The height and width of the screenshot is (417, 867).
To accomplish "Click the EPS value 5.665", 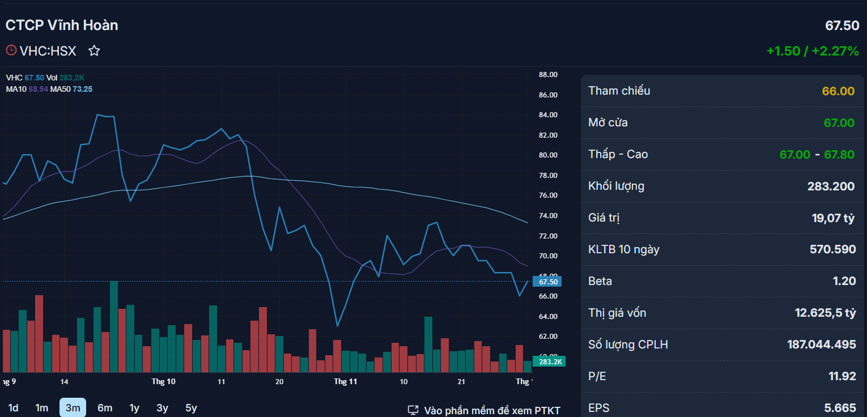I will pyautogui.click(x=840, y=408).
